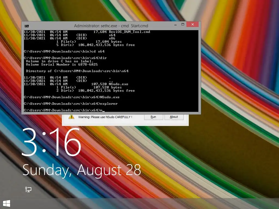Click the 'x64>NSudo.exe' command prompt line

click(x=72, y=97)
